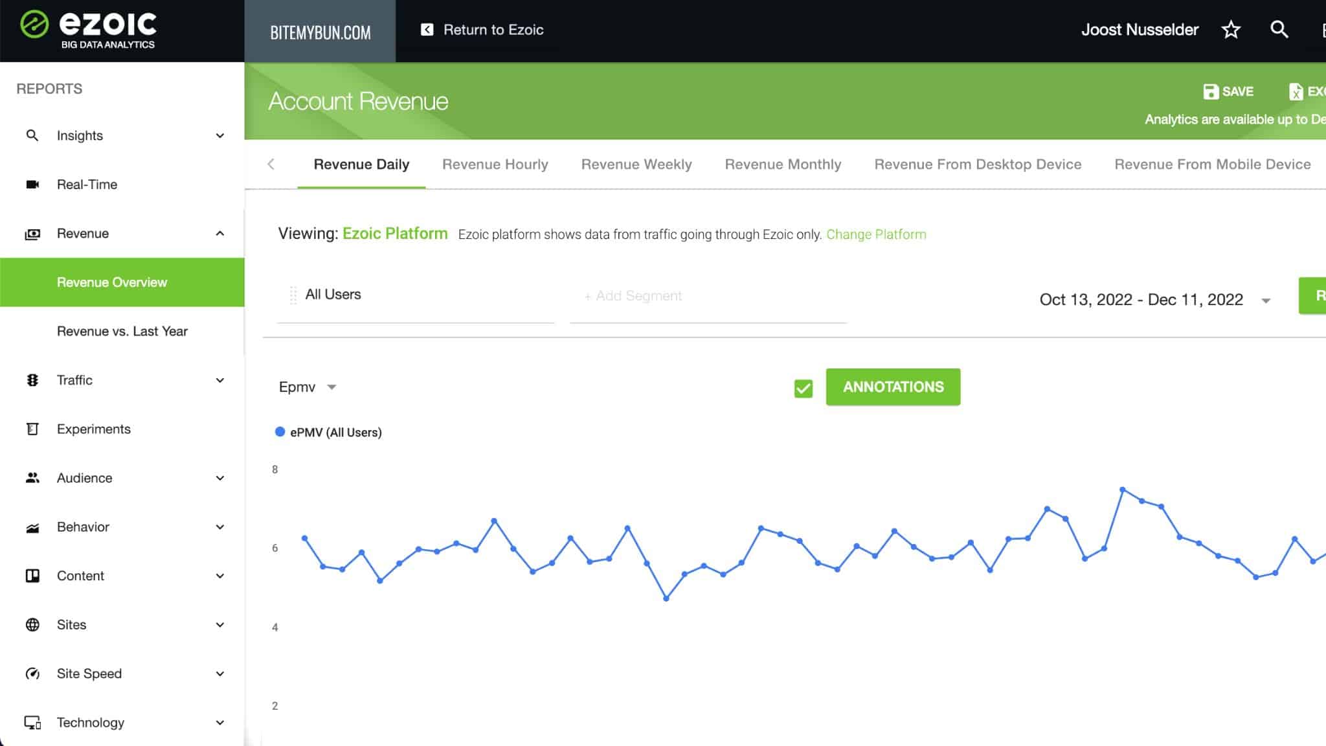Image resolution: width=1326 pixels, height=746 pixels.
Task: Expand the Insights menu chevron
Action: (x=220, y=135)
